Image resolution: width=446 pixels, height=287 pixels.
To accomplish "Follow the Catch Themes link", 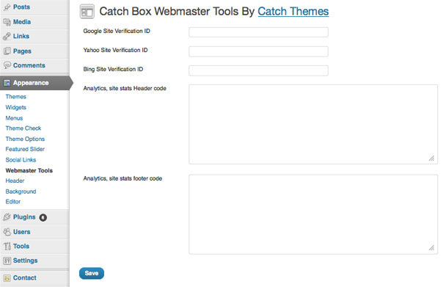I will tap(293, 12).
